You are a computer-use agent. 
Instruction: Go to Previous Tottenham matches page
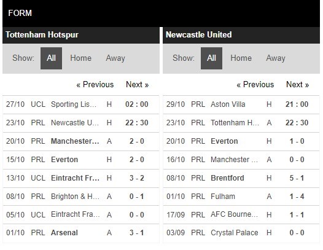tap(95, 85)
